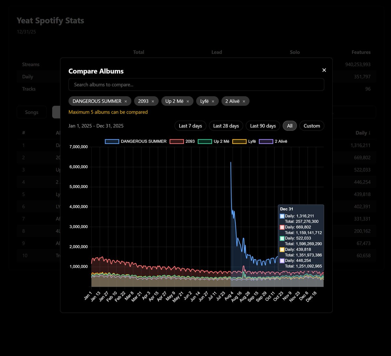391x356 pixels.
Task: Click Total: 1,351,973,386 in the tooltip
Action: click(303, 255)
